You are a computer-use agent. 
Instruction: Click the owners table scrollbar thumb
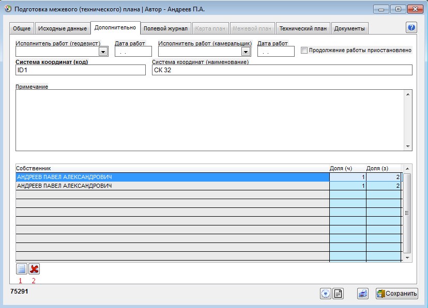[407, 213]
